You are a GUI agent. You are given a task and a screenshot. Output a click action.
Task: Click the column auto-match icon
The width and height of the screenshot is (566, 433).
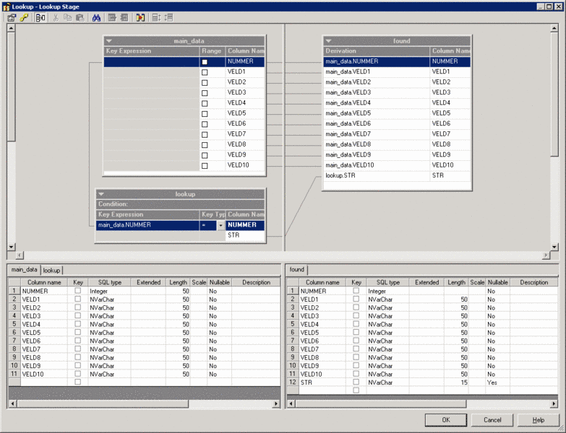click(140, 17)
